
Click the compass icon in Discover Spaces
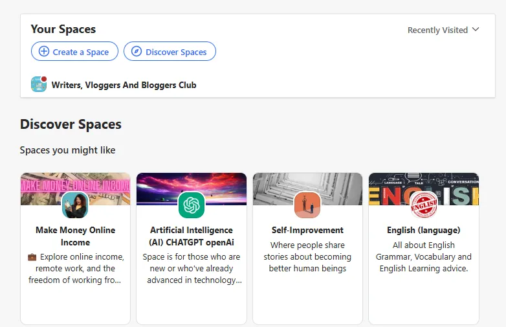click(x=137, y=51)
